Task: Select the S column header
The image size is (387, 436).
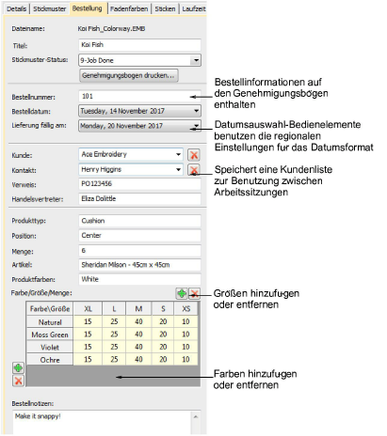Action: pyautogui.click(x=163, y=309)
